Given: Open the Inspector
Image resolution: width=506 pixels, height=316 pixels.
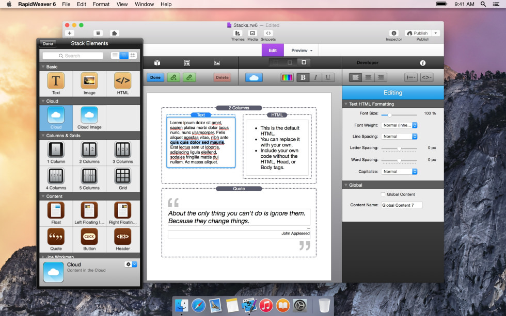Looking at the screenshot, I should pyautogui.click(x=393, y=36).
